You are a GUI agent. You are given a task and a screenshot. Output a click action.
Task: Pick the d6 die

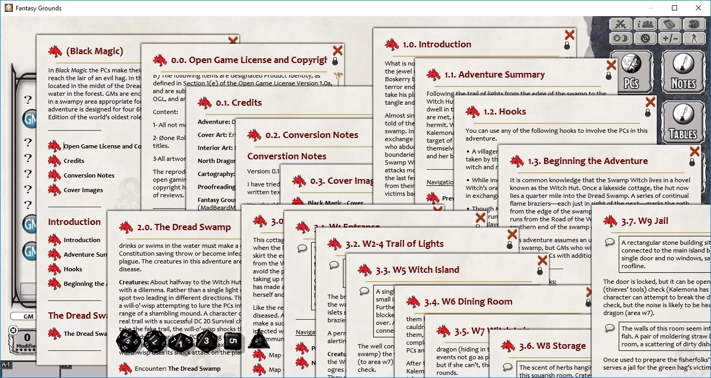coord(233,342)
